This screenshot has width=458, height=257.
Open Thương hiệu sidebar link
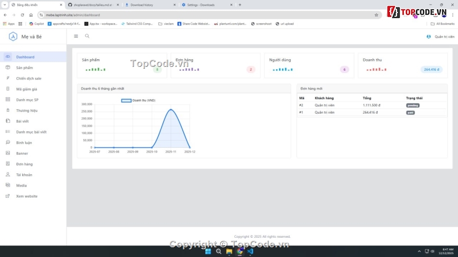click(x=27, y=111)
